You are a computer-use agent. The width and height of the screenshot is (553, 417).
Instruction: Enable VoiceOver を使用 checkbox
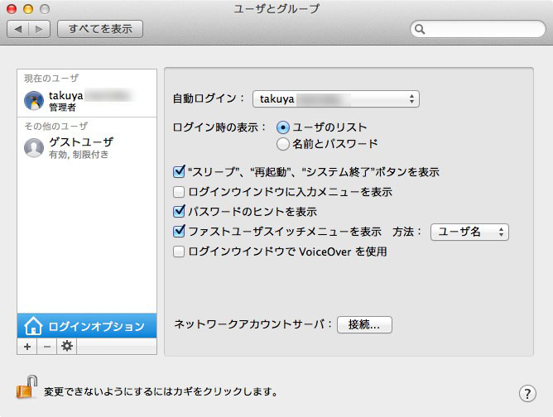(x=179, y=252)
